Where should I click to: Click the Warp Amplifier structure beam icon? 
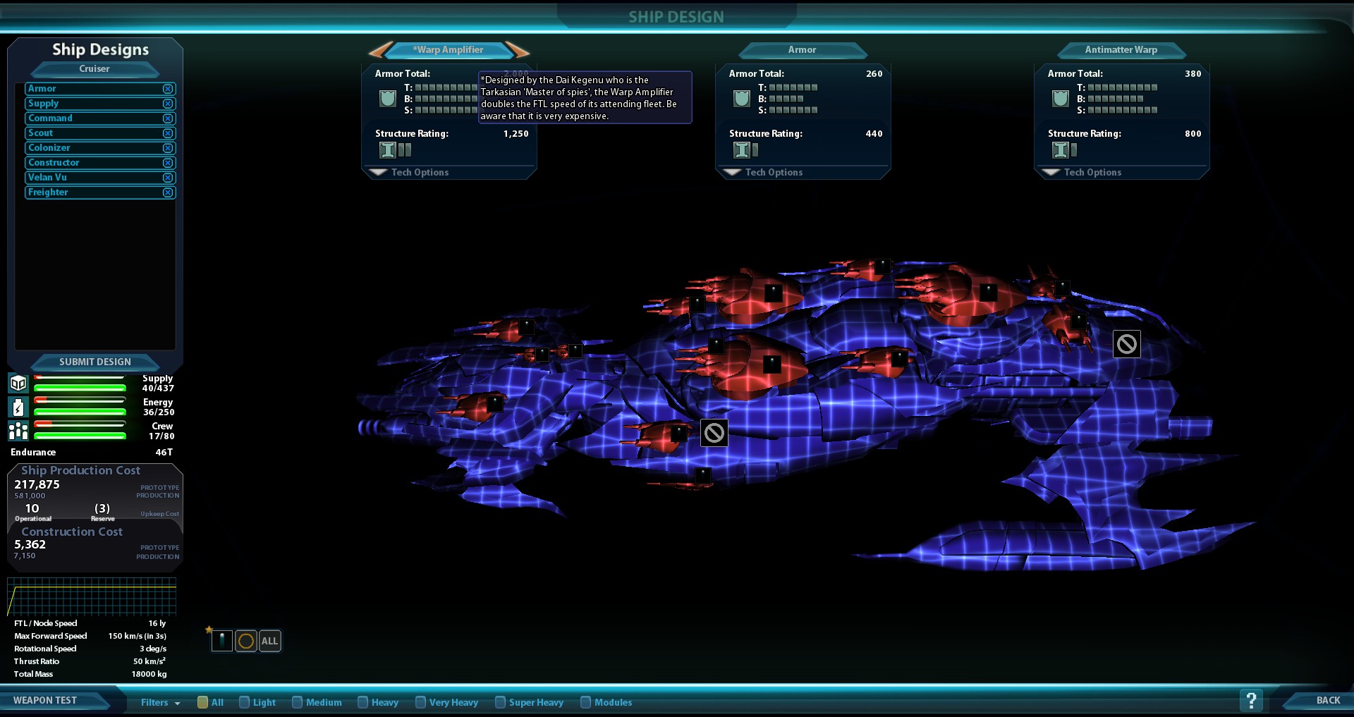pyautogui.click(x=388, y=149)
